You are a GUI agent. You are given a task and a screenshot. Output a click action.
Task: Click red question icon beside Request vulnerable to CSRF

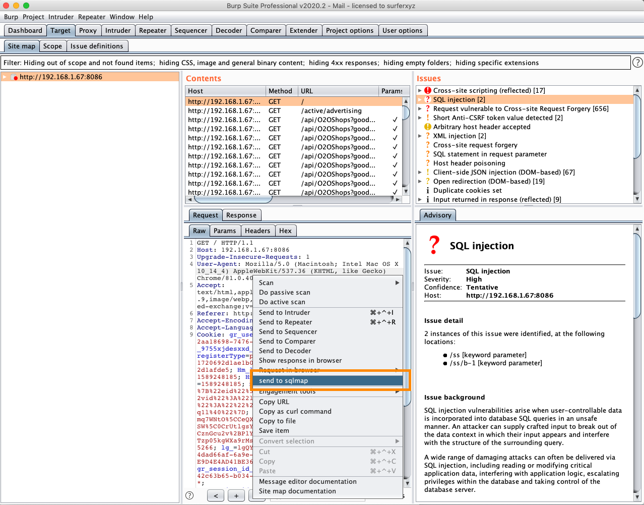point(428,109)
